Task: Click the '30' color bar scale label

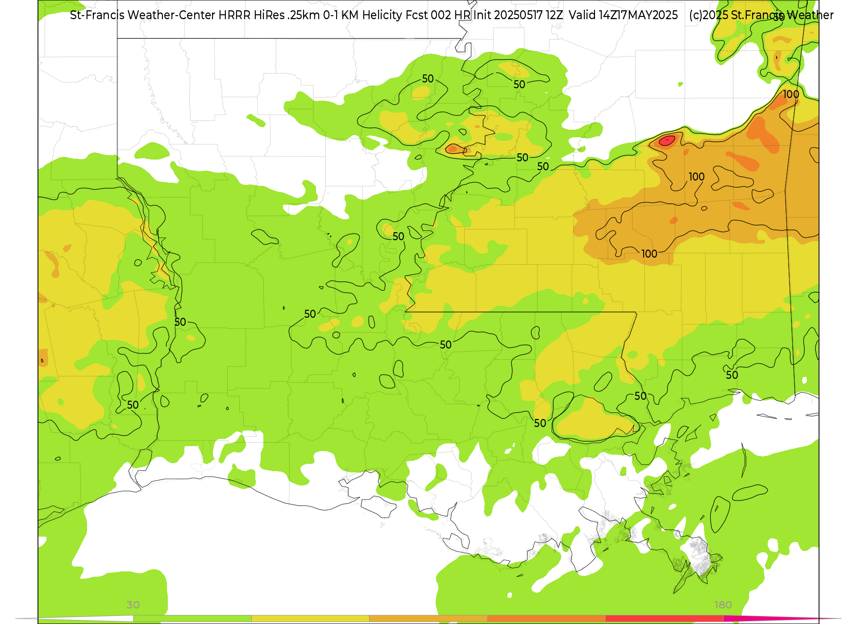Action: [x=133, y=605]
